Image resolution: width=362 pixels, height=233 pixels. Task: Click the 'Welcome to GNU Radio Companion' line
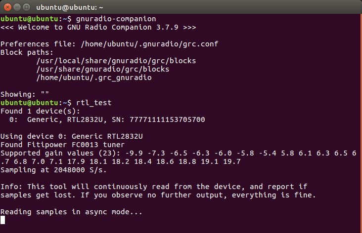pyautogui.click(x=98, y=28)
